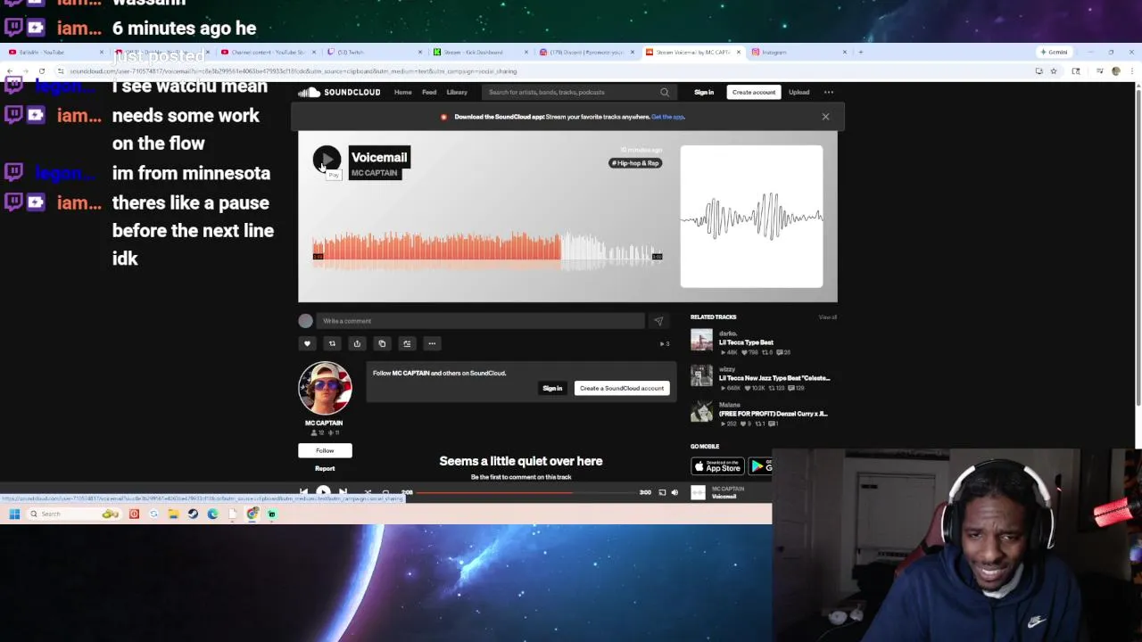
Task: Dismiss the download app banner
Action: pyautogui.click(x=825, y=117)
